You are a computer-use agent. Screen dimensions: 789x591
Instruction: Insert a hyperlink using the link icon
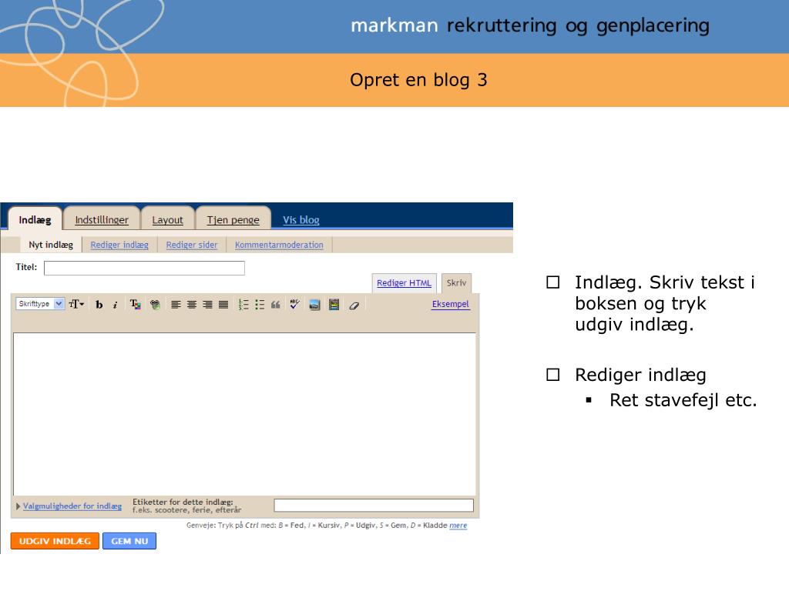click(155, 305)
